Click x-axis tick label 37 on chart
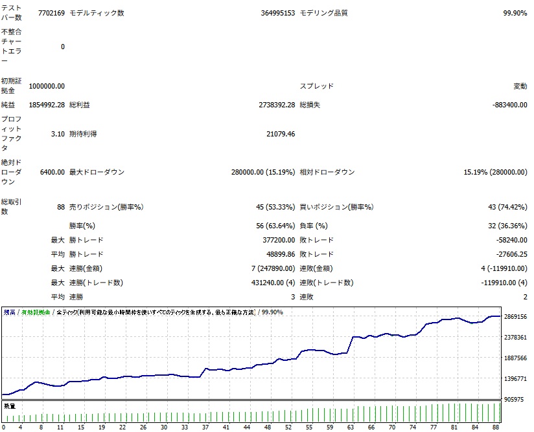 click(205, 427)
